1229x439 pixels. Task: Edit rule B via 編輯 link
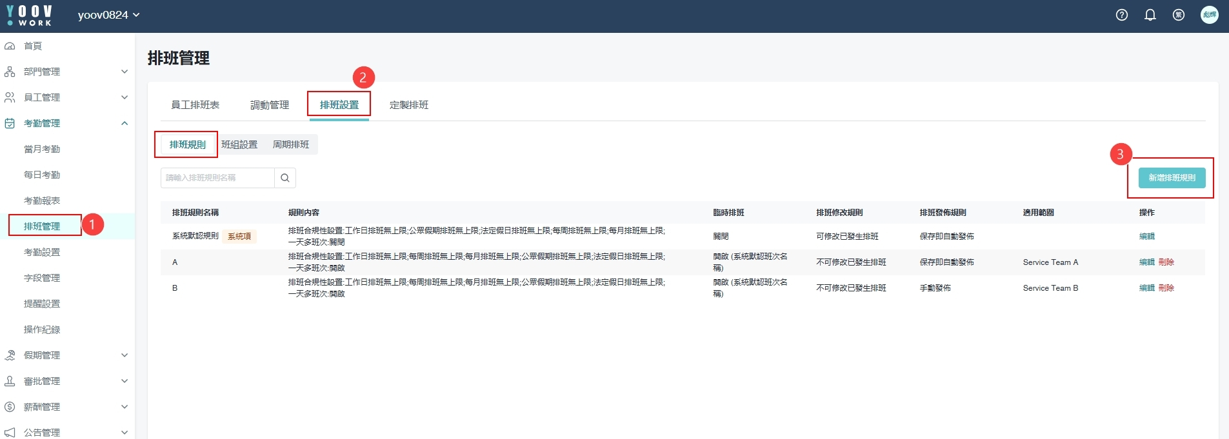pyautogui.click(x=1146, y=288)
